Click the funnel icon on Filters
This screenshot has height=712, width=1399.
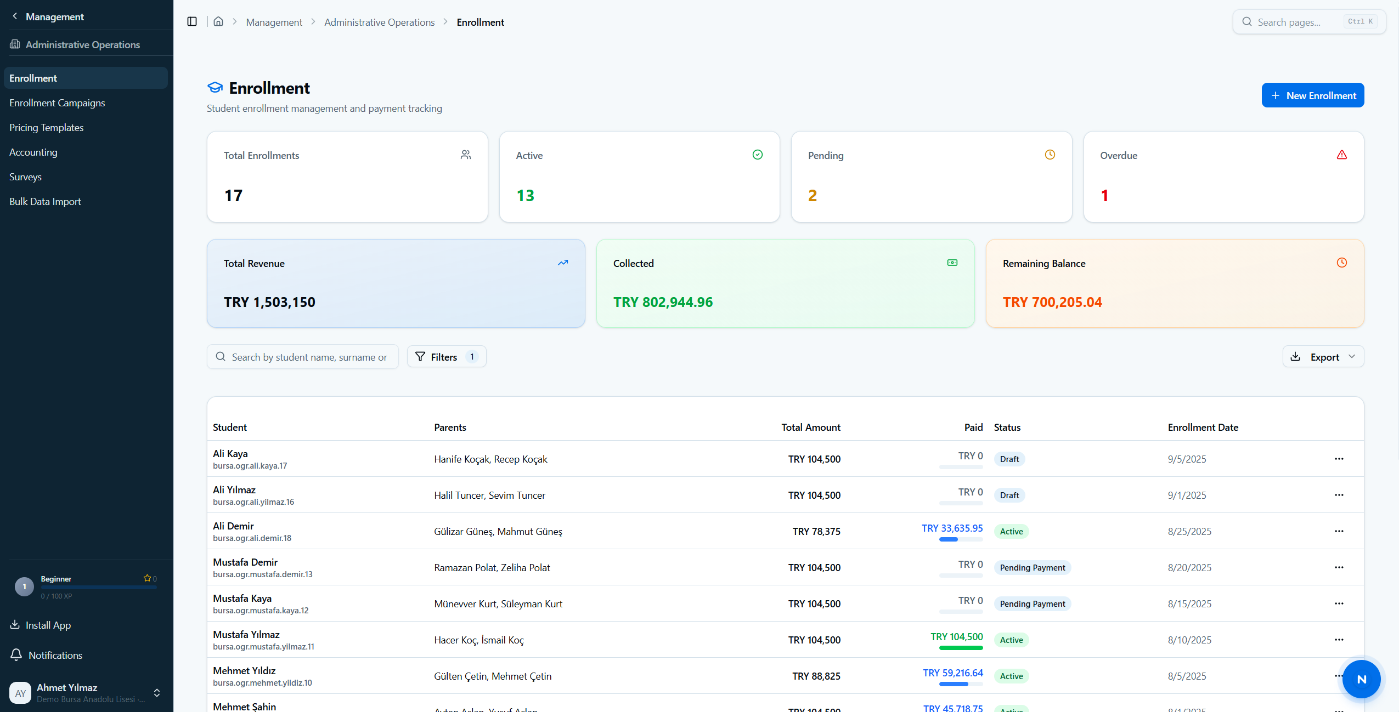(420, 357)
